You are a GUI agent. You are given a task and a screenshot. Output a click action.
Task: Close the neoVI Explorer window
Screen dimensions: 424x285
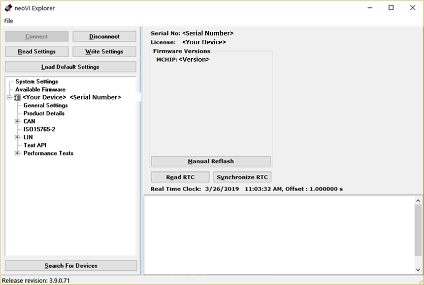[413, 8]
